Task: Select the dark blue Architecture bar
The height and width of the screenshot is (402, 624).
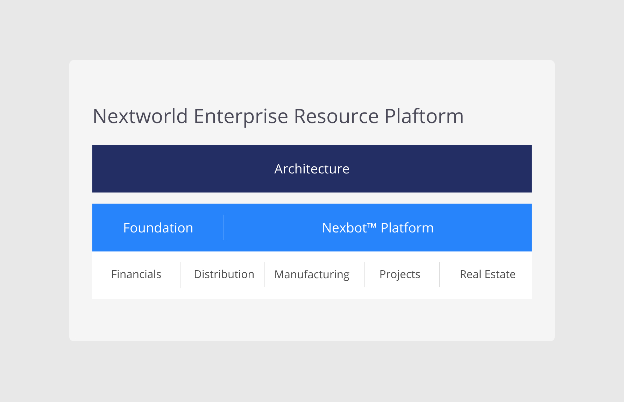Action: click(312, 168)
